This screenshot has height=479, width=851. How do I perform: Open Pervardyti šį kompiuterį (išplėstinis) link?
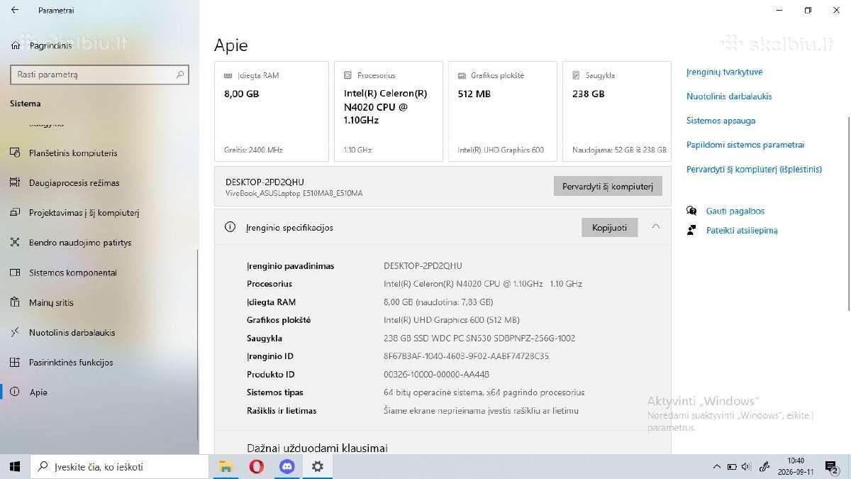(x=754, y=169)
